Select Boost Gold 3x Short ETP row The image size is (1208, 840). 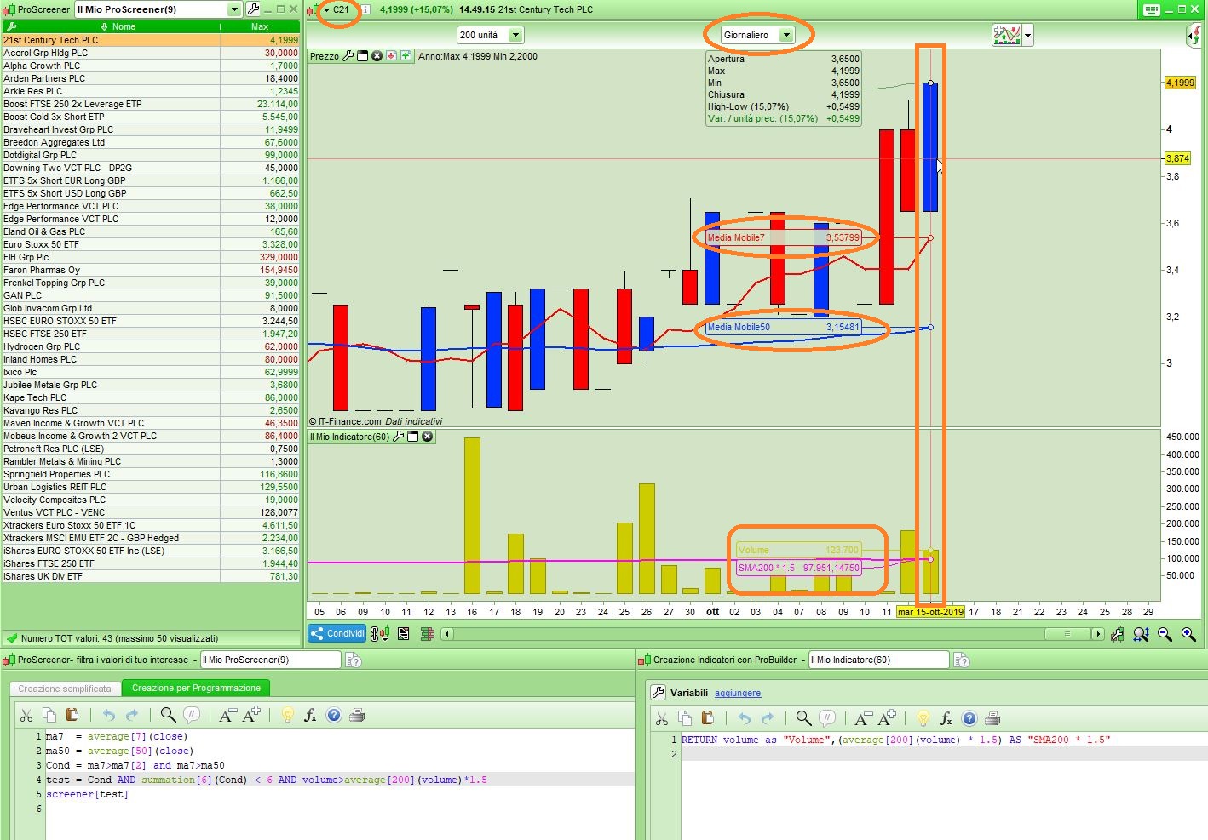151,117
